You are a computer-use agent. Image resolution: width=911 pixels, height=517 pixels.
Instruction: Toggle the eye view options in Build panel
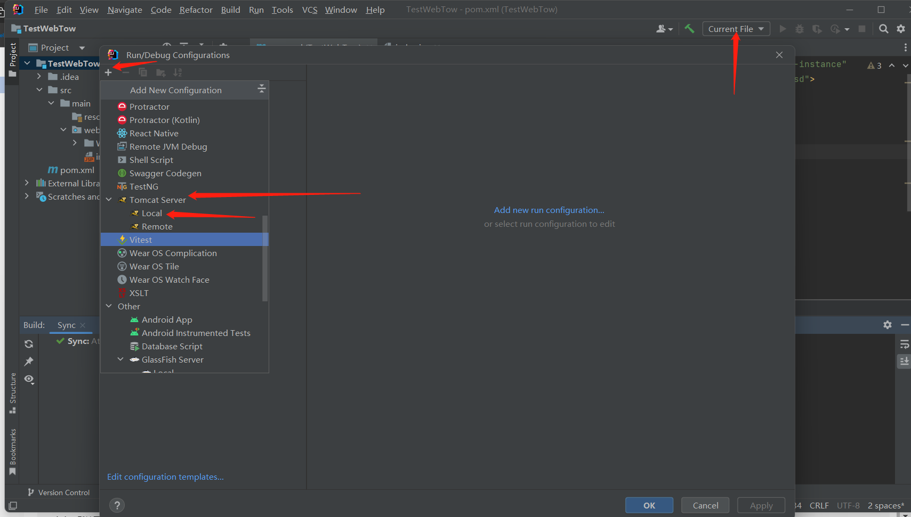tap(29, 380)
